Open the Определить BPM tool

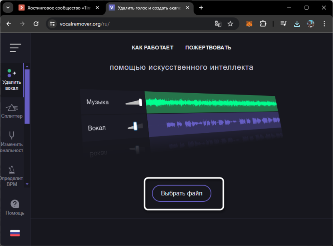coord(12,176)
